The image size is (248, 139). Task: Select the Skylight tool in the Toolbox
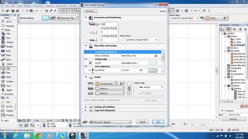click(8, 47)
